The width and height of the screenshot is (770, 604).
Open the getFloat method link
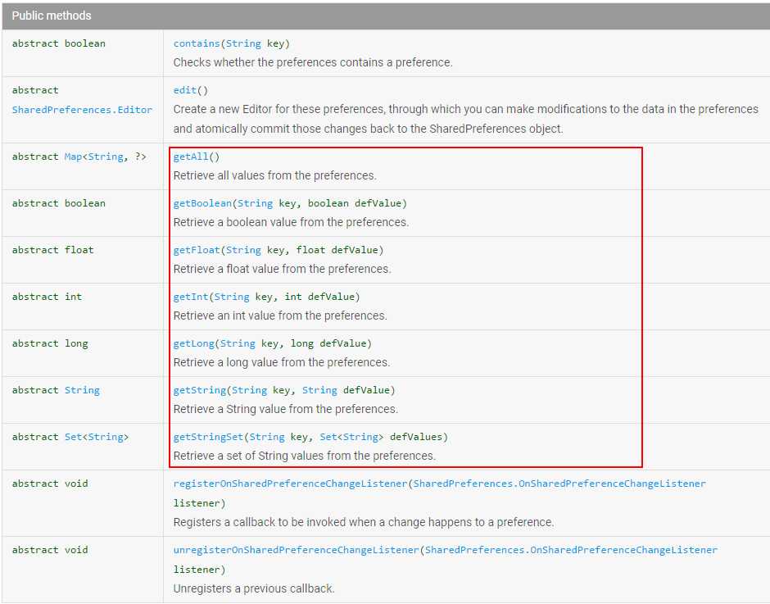tap(197, 250)
